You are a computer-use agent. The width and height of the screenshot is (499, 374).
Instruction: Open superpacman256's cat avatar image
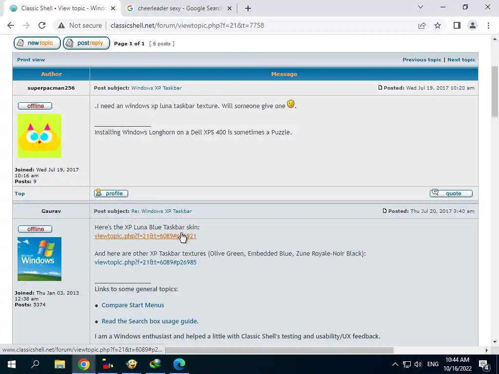tap(39, 136)
